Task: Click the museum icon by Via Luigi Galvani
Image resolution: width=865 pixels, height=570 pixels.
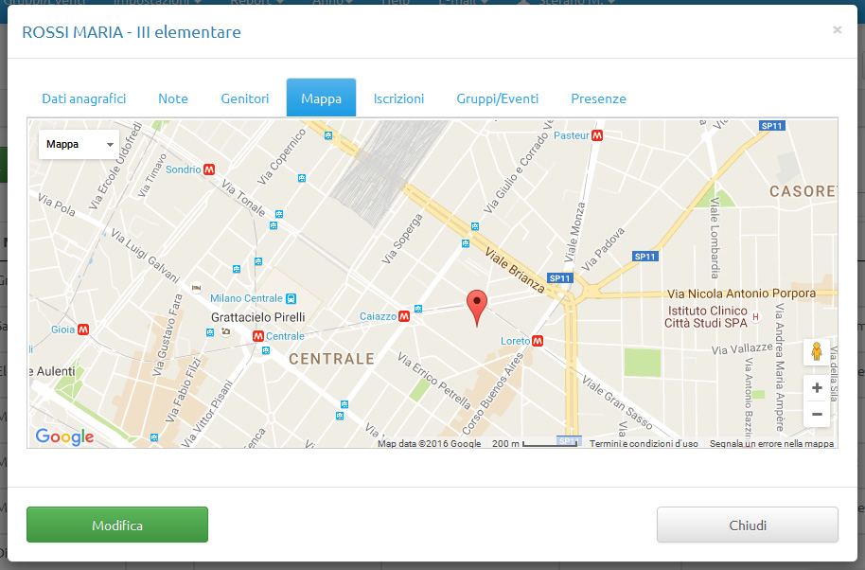Action: [x=197, y=288]
